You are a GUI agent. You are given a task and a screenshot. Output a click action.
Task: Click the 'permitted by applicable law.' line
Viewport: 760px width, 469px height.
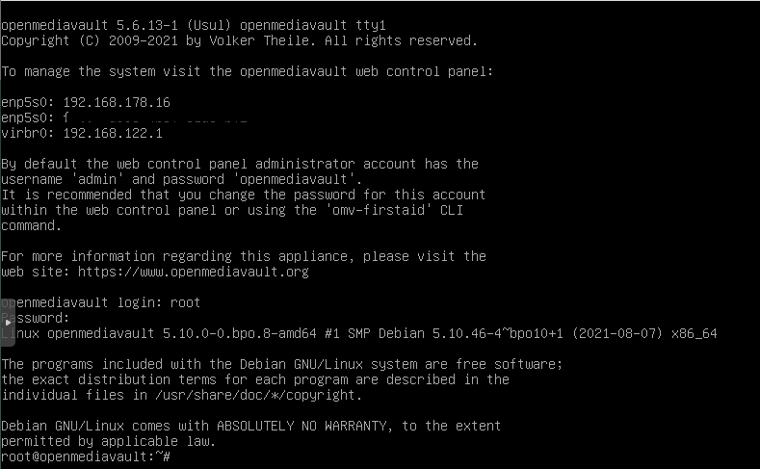[x=108, y=441]
